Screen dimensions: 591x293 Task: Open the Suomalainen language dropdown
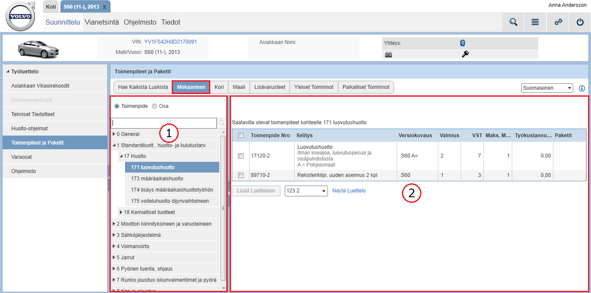click(547, 88)
